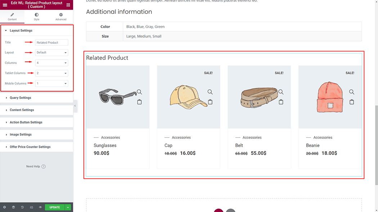Screen dimensions: 378x212
Task: Expand the Query Settings section
Action: coord(21,98)
